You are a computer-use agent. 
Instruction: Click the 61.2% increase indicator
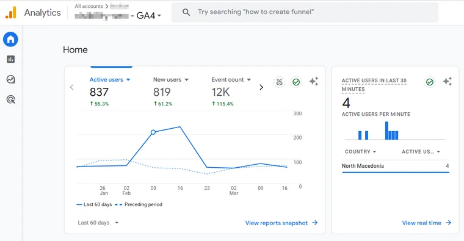coord(163,104)
